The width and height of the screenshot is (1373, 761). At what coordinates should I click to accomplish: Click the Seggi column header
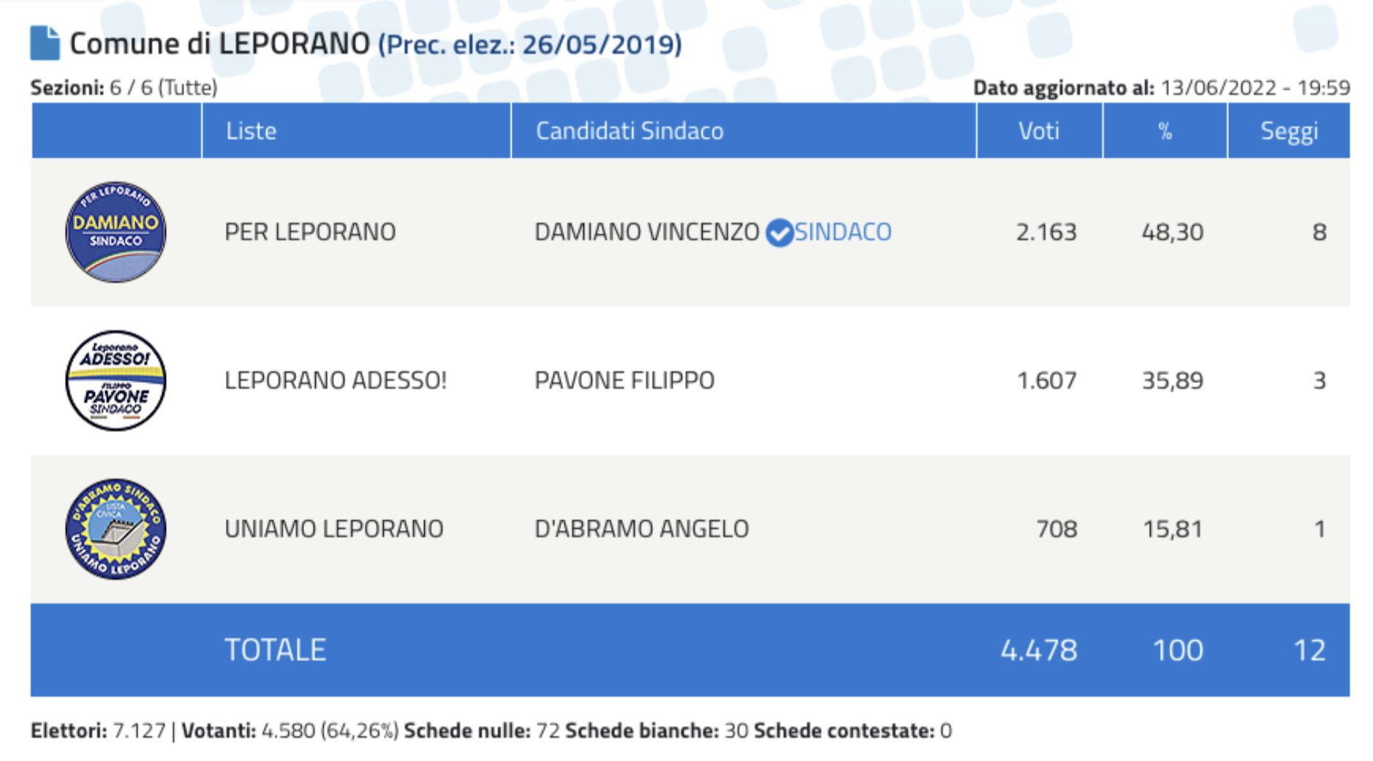click(x=1288, y=131)
